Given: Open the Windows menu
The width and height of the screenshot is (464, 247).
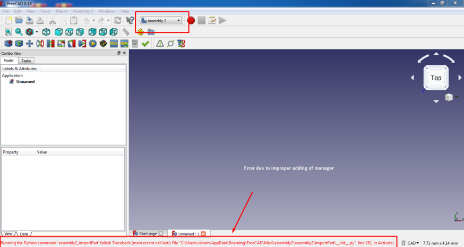Looking at the screenshot, I should tap(107, 11).
